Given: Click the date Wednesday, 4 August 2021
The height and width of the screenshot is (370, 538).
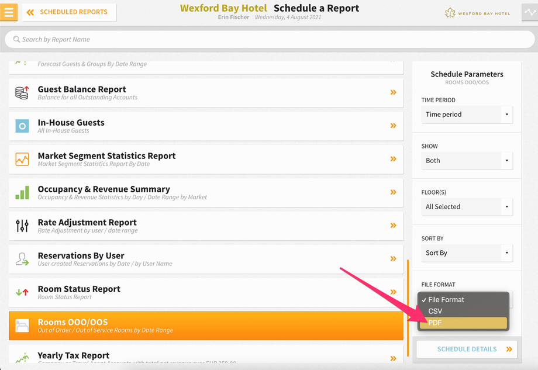Looking at the screenshot, I should (x=288, y=17).
